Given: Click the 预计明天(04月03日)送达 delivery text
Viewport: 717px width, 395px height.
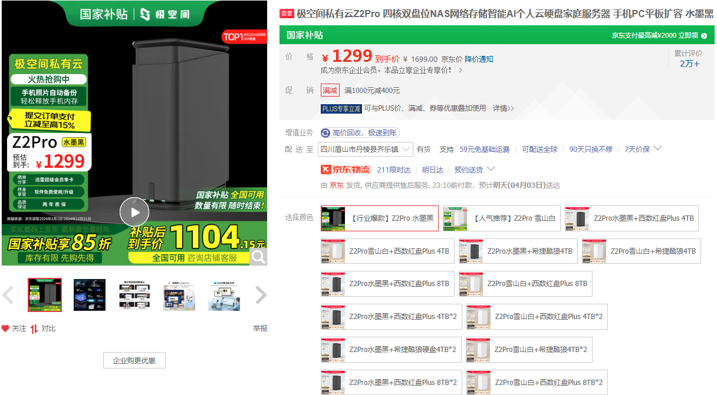Looking at the screenshot, I should point(519,185).
